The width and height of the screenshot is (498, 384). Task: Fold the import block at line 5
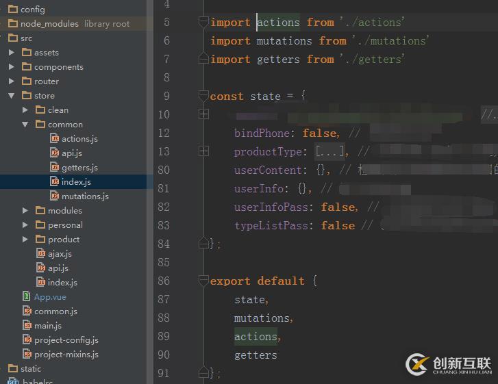pyautogui.click(x=203, y=22)
